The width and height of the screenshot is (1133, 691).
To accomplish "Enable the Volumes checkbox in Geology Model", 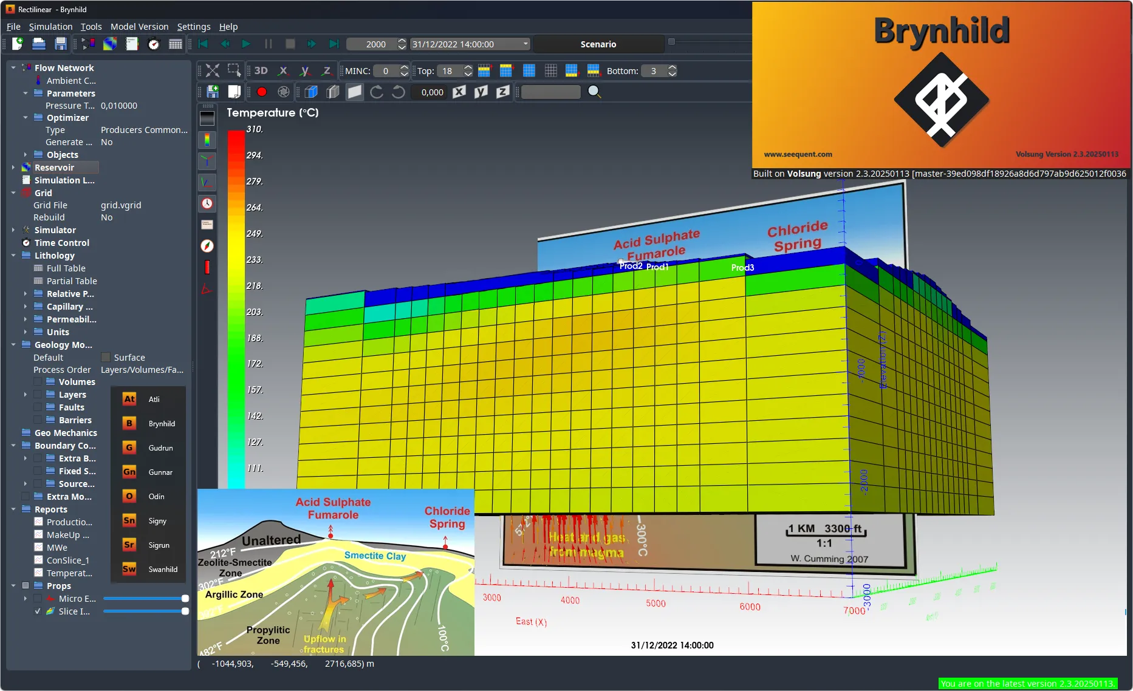I will (x=38, y=382).
